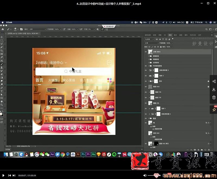Viewport: 217px width, 179px height.
Task: Select the Eyedropper tool
Action: [2, 57]
